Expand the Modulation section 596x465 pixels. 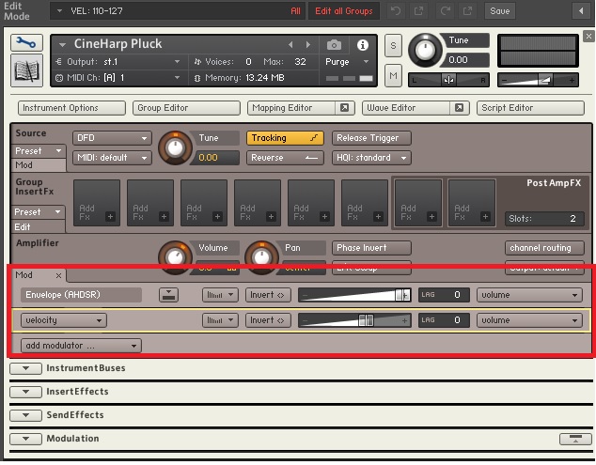25,439
